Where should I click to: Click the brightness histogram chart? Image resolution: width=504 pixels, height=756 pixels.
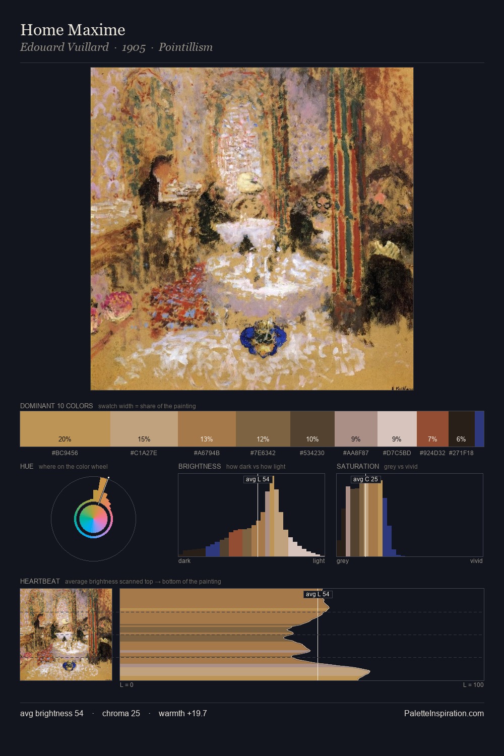(x=251, y=515)
